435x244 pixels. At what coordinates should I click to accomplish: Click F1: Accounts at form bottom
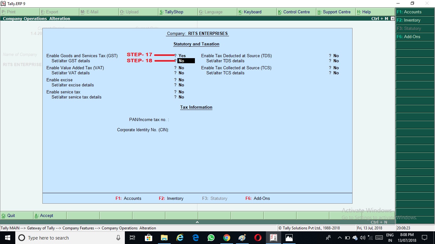128,198
